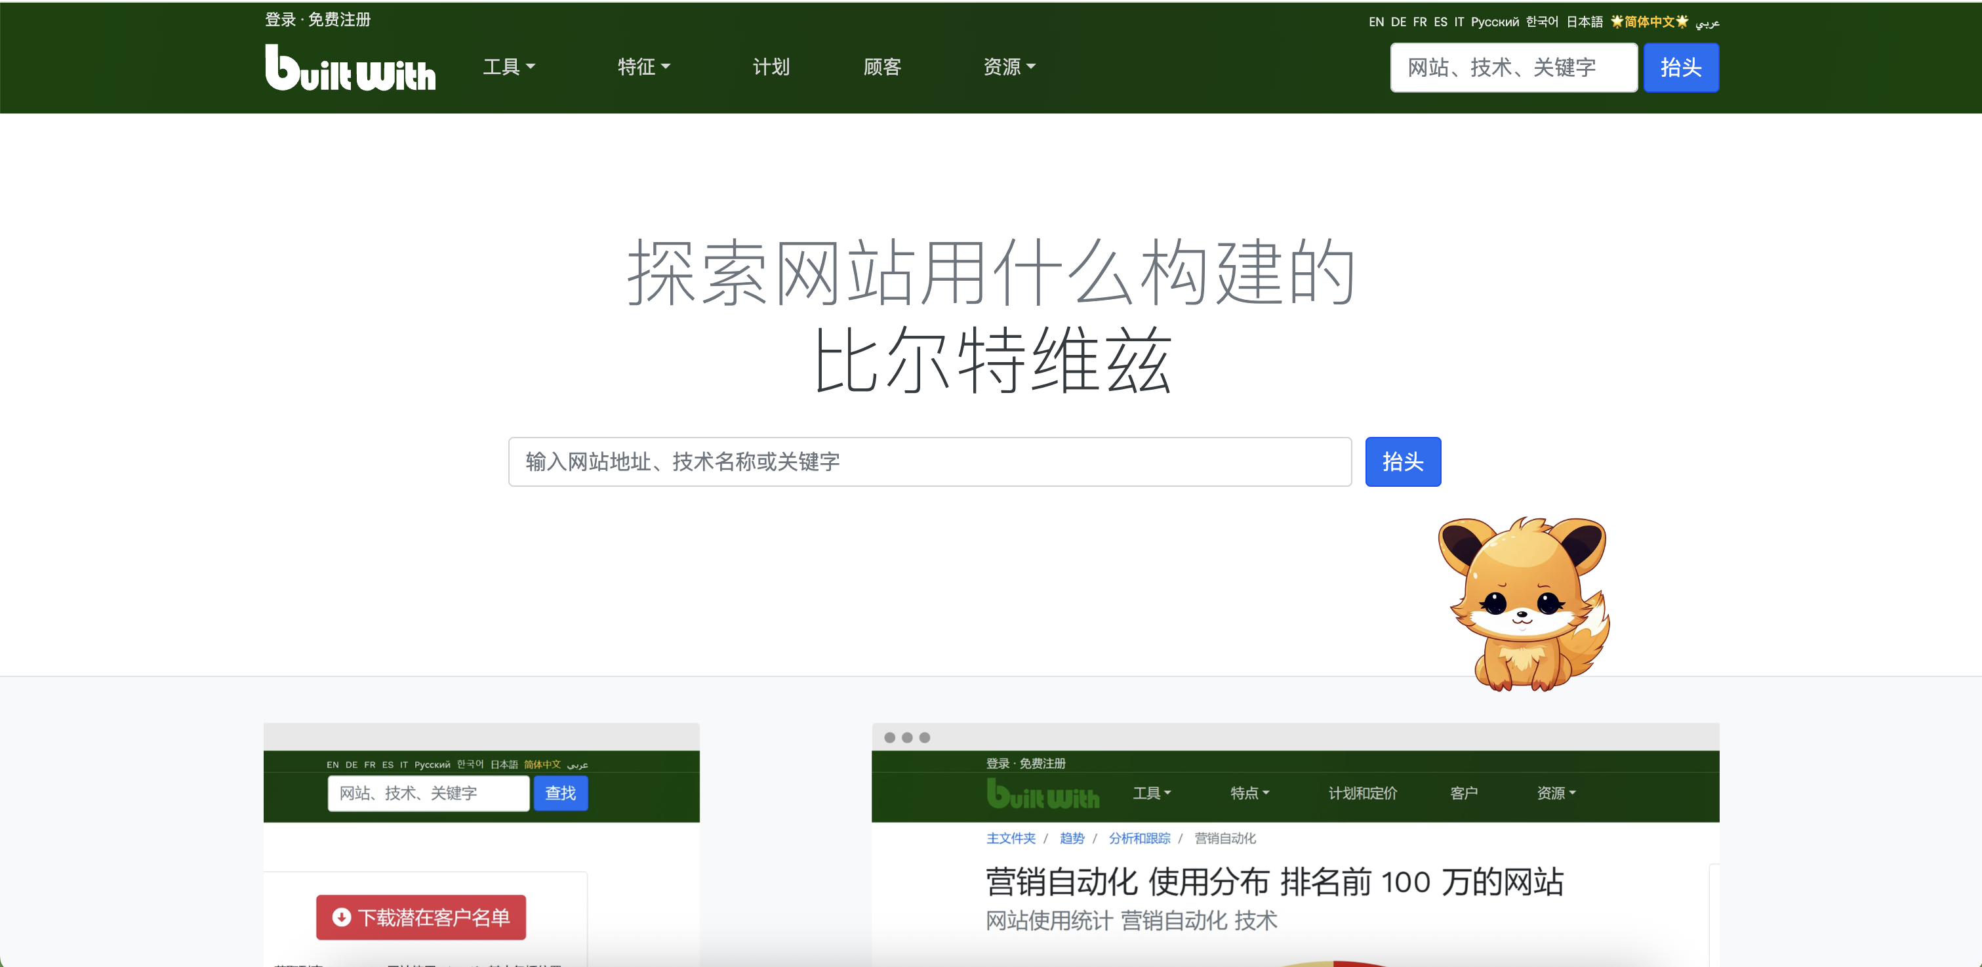Click the 营销自动化 breadcrumb link
This screenshot has width=1982, height=967.
pyautogui.click(x=1225, y=838)
